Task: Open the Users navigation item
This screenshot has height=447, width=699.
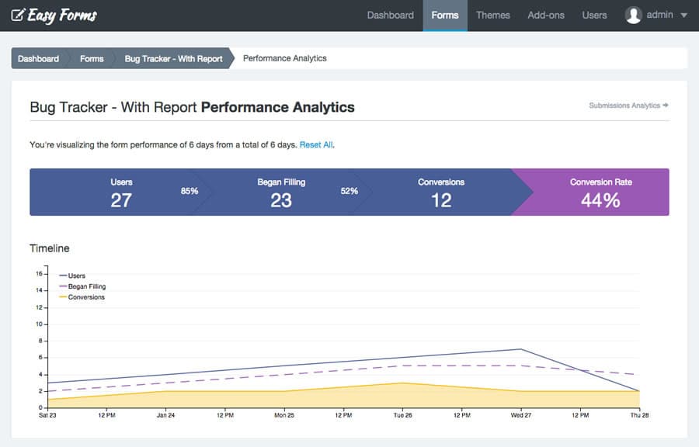Action: (594, 15)
